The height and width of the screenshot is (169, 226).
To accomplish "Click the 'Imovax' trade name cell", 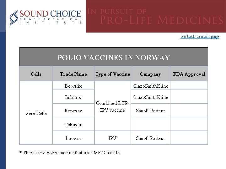I will [x=73, y=138].
